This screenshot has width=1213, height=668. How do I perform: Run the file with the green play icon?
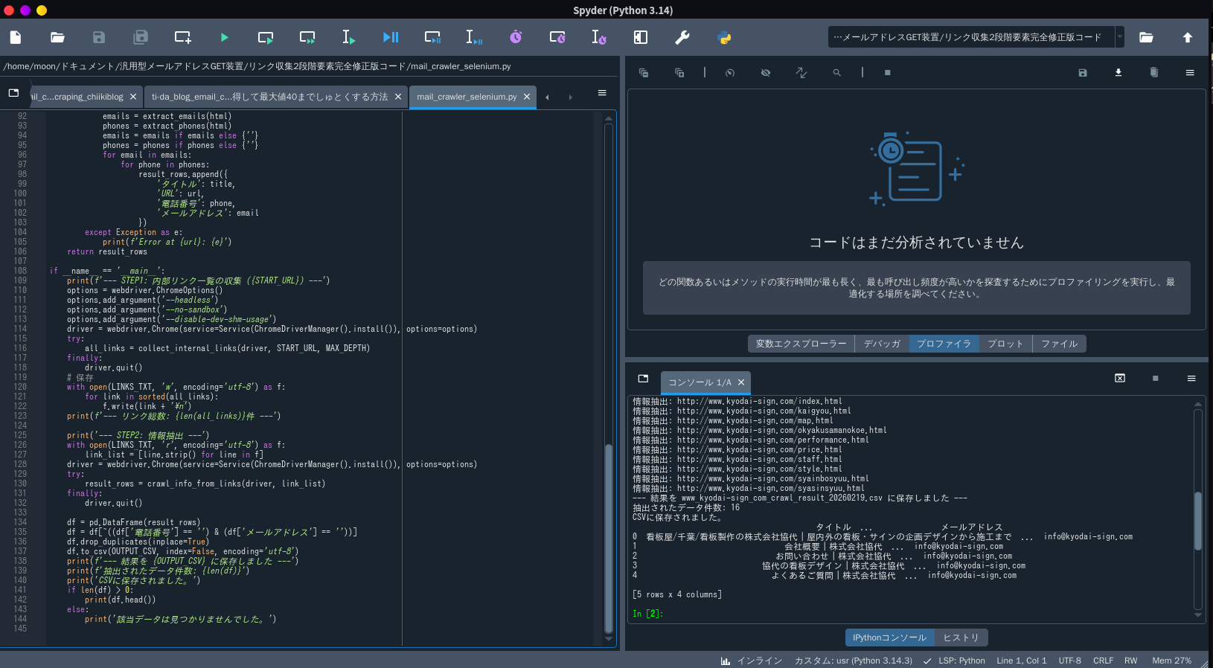[224, 37]
